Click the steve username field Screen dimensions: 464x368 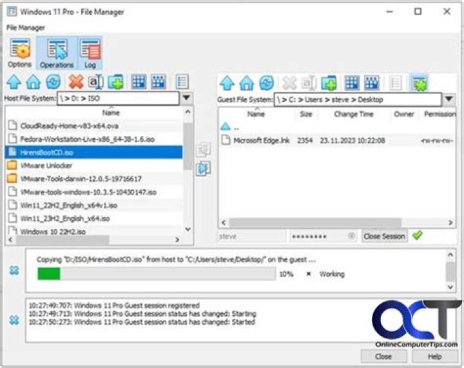point(252,237)
